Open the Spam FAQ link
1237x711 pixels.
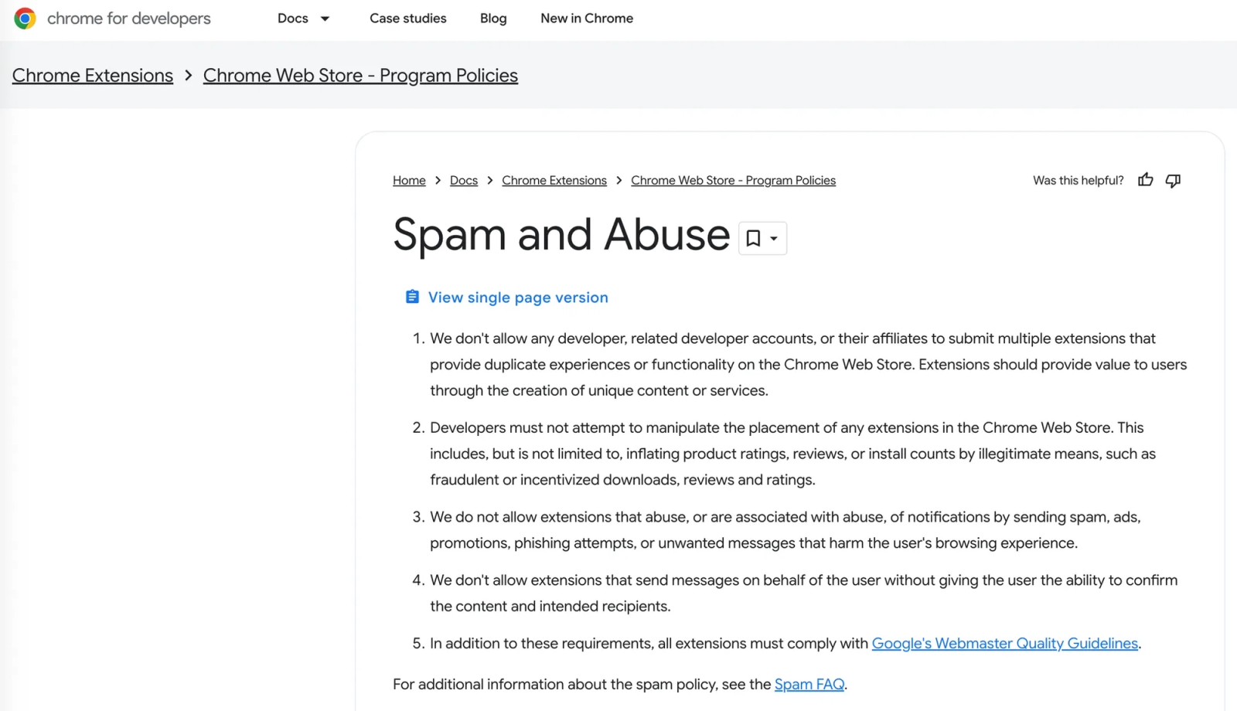(809, 684)
